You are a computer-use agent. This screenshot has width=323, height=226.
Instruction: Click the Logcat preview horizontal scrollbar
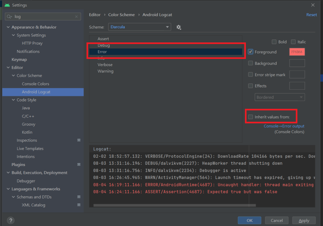point(175,205)
